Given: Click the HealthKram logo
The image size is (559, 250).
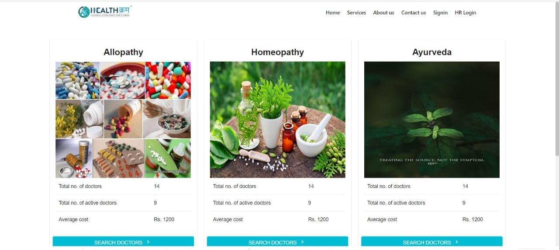Looking at the screenshot, I should pyautogui.click(x=105, y=12).
